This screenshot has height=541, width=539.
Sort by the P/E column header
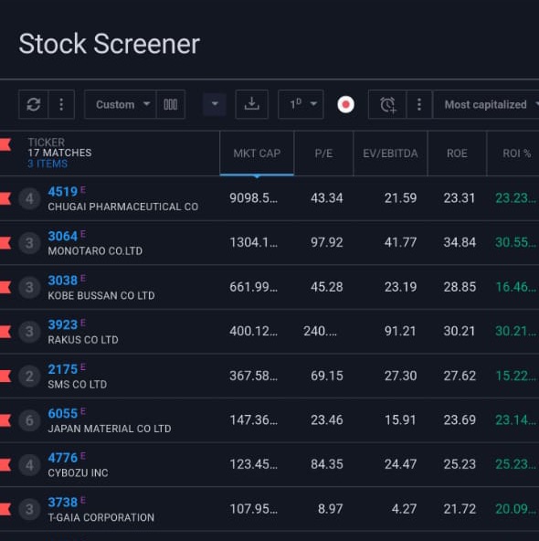point(323,154)
